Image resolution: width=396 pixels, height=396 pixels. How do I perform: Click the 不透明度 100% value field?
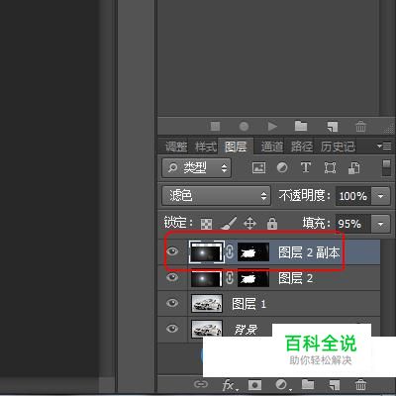(x=353, y=196)
